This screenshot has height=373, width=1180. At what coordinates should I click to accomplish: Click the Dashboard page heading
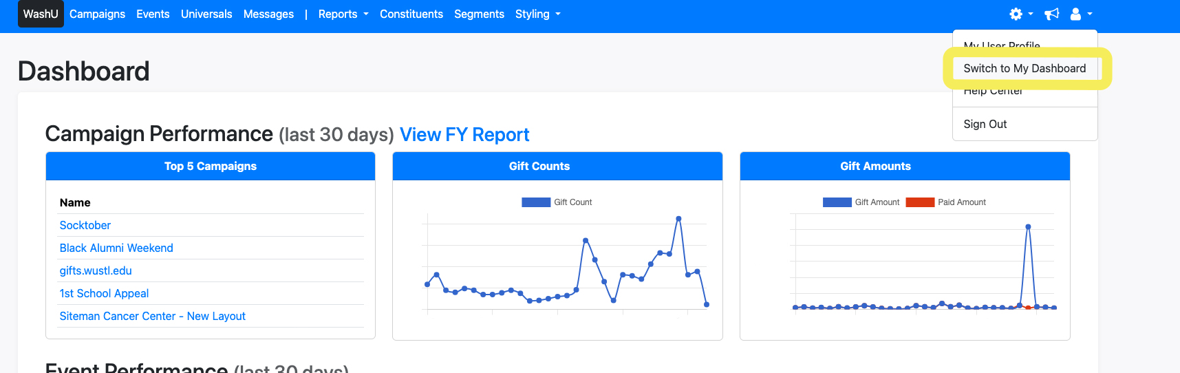84,72
